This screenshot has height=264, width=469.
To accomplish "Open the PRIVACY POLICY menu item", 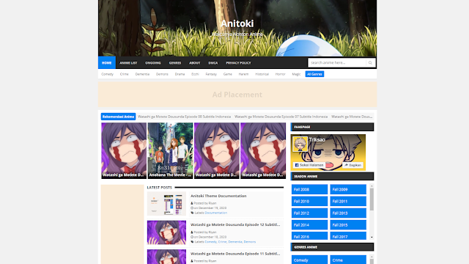I will tap(238, 63).
